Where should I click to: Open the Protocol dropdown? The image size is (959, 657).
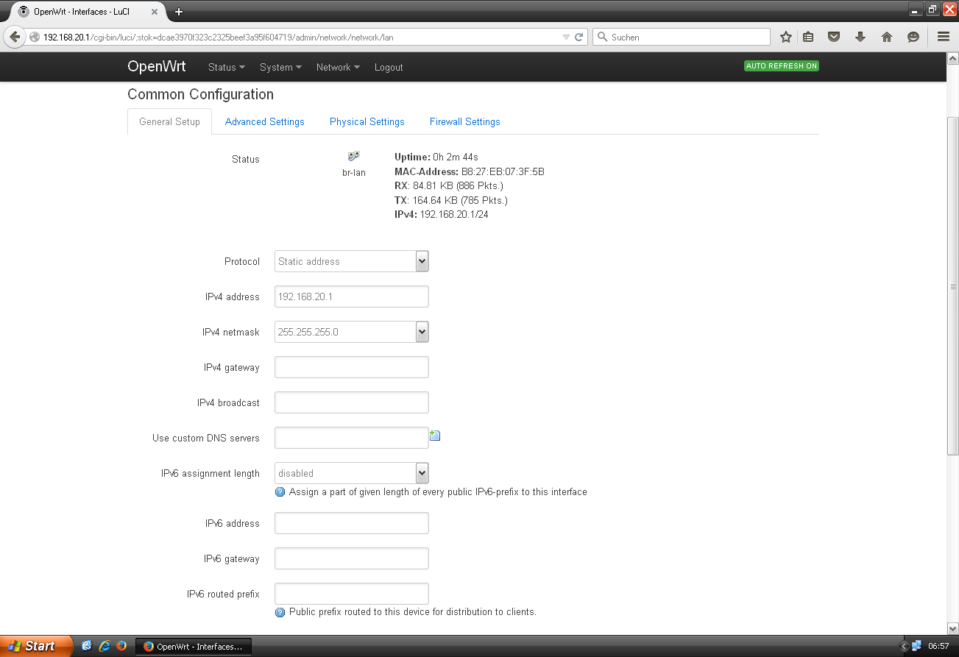click(x=351, y=261)
